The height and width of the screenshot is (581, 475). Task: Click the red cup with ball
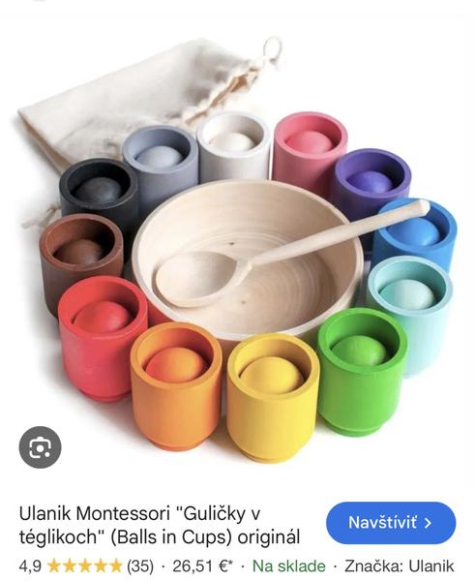coord(103,338)
